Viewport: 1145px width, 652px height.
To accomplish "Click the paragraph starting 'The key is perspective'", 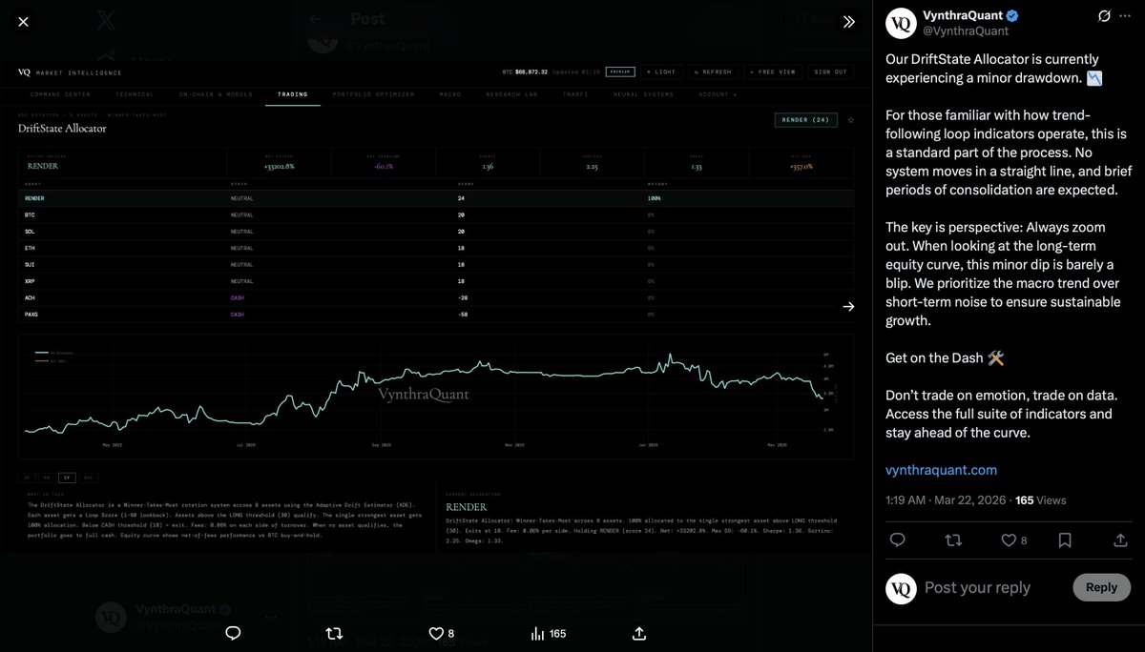I will [1003, 275].
